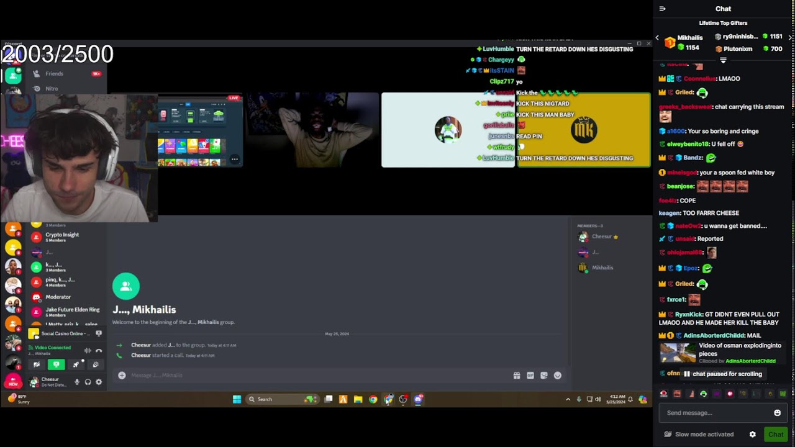Open the LIVE screen share tile
This screenshot has width=795, height=447.
[x=199, y=130]
